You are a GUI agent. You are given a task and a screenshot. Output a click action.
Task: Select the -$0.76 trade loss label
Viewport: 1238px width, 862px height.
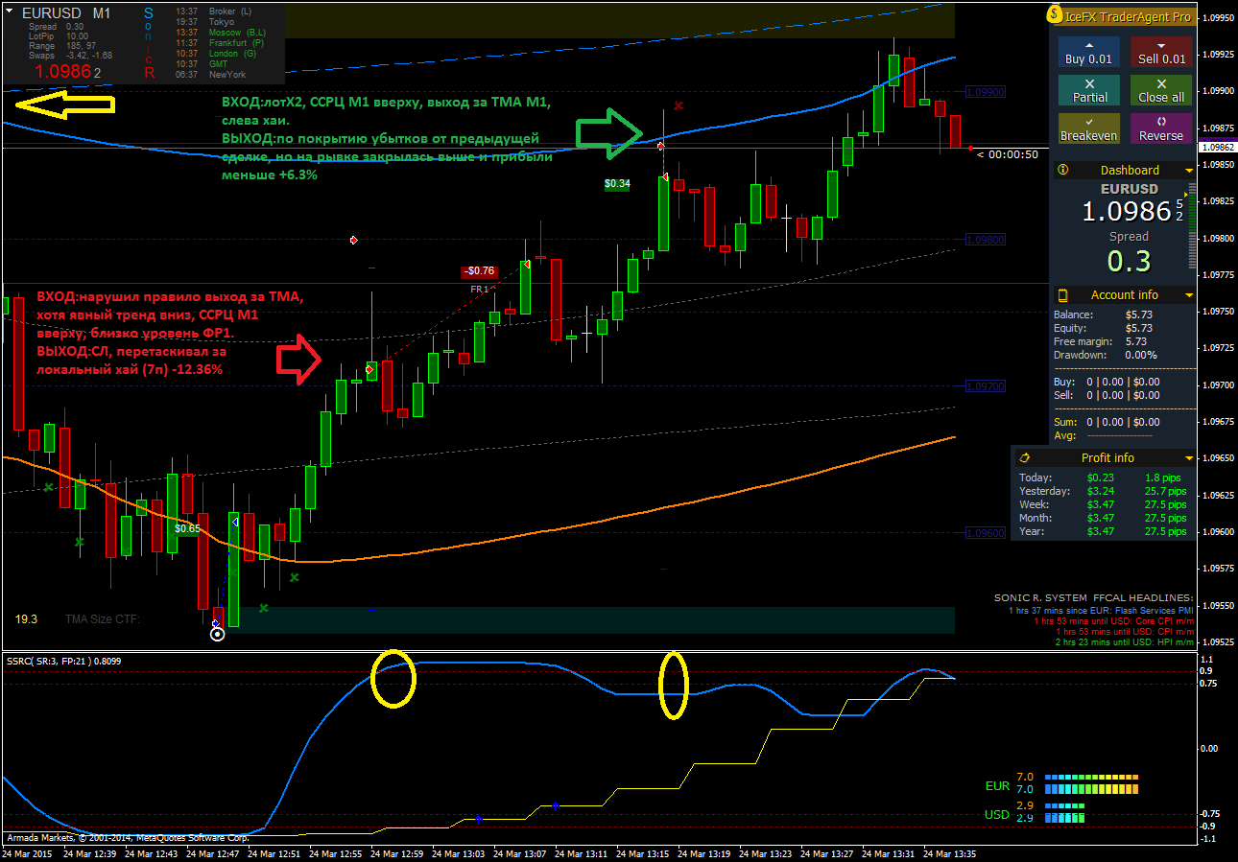click(x=479, y=271)
